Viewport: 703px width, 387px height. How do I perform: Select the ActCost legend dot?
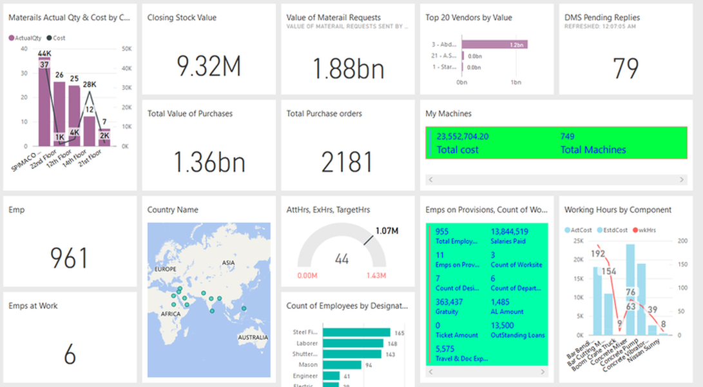568,230
